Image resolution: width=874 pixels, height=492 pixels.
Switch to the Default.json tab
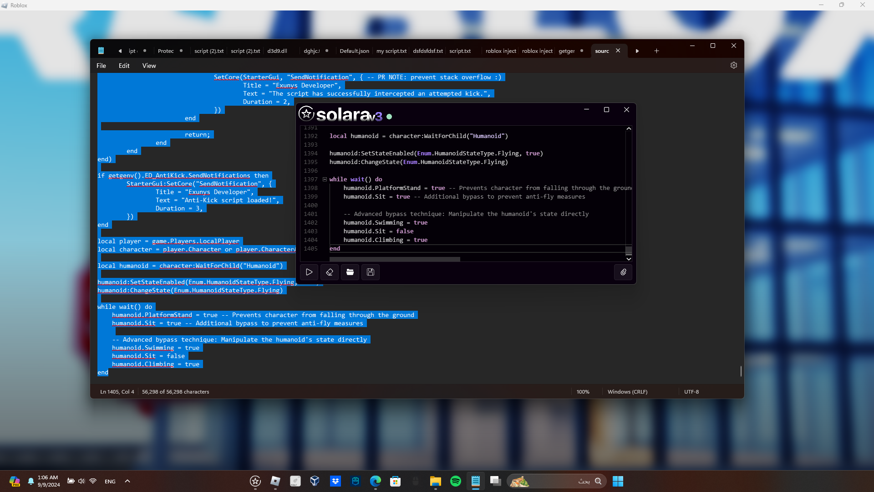pyautogui.click(x=354, y=51)
